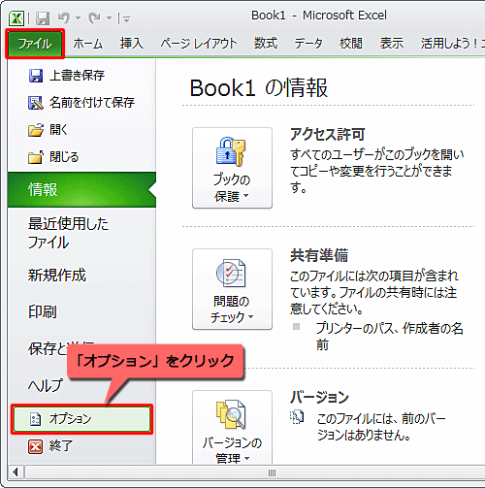Click the red X 終了 icon

click(x=35, y=446)
